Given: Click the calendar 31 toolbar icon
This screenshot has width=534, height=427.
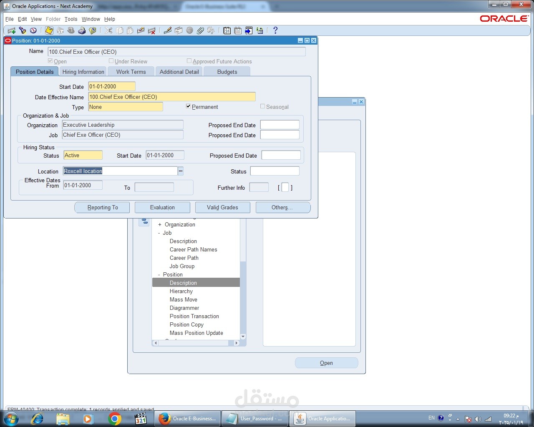Looking at the screenshot, I should click(x=227, y=30).
